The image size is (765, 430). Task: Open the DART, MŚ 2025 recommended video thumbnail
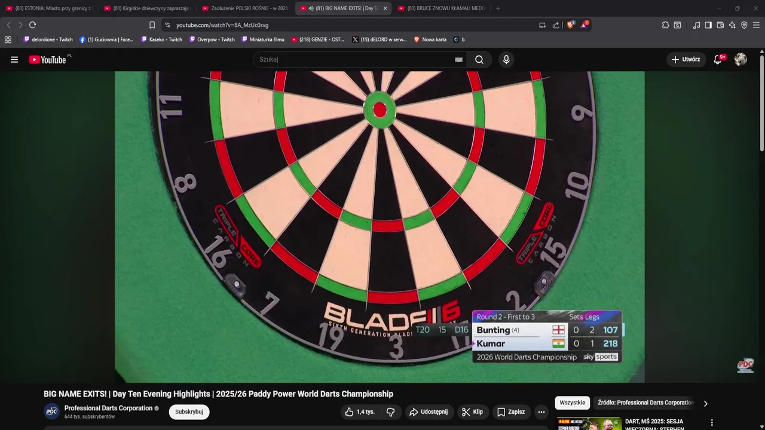(x=589, y=423)
